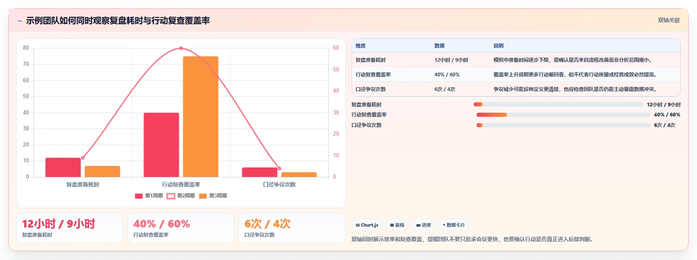Click the line peak point above 行动复查覆盖率
This screenshot has height=260, width=697.
[181, 48]
